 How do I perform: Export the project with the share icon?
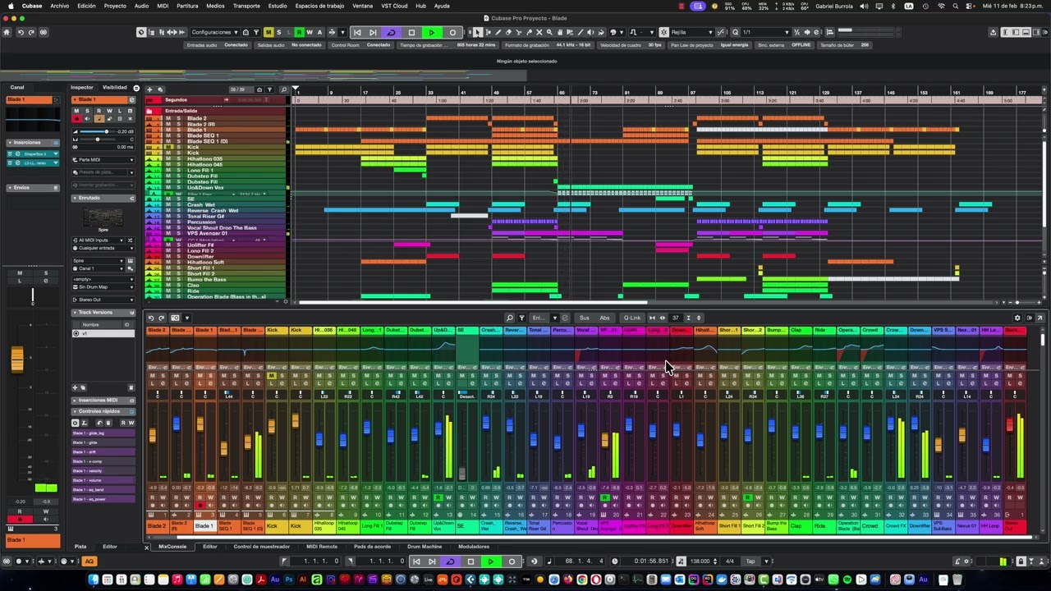pos(993,32)
